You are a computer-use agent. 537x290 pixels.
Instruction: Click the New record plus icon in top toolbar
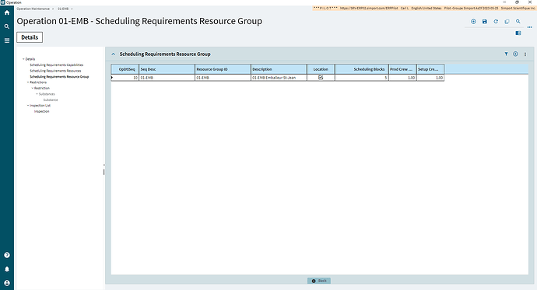click(473, 21)
